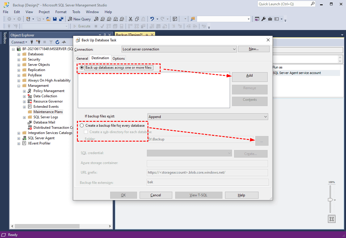Screen dimensions: 346x238
Task: Select the XEvent Profiler tree item
Action: click(x=39, y=143)
